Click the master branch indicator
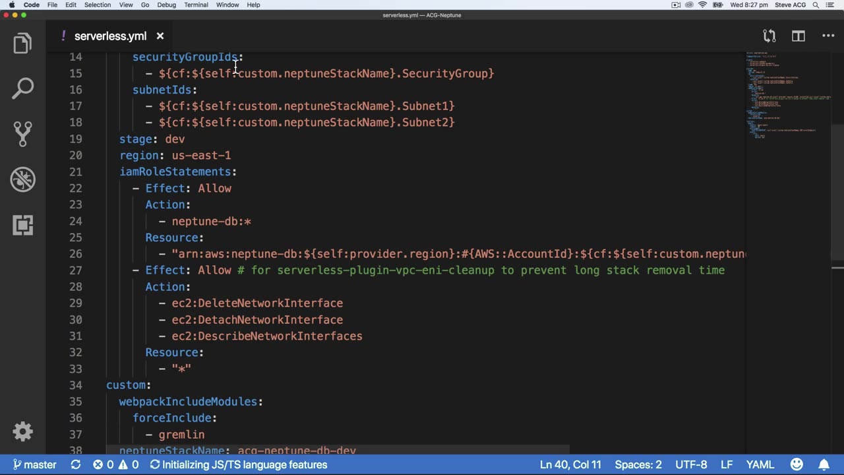Viewport: 844px width, 475px height. tap(34, 464)
